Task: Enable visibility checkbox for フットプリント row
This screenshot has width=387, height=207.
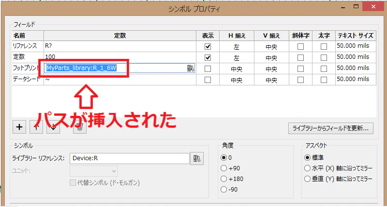Action: 208,69
